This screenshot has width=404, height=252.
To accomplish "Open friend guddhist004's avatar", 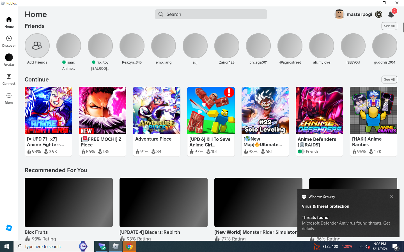I will pyautogui.click(x=385, y=46).
